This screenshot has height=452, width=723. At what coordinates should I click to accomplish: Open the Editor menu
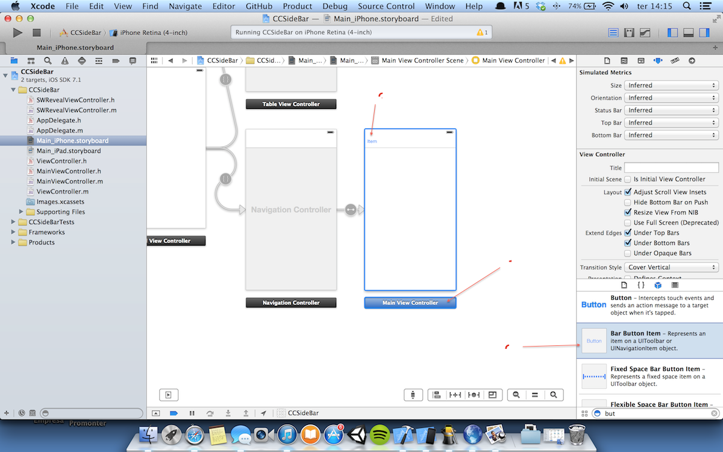pyautogui.click(x=224, y=6)
